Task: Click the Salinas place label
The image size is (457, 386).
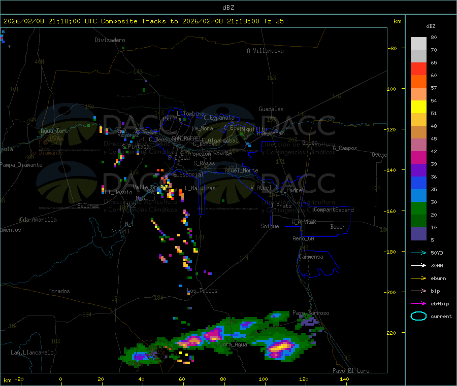Action: 88,206
